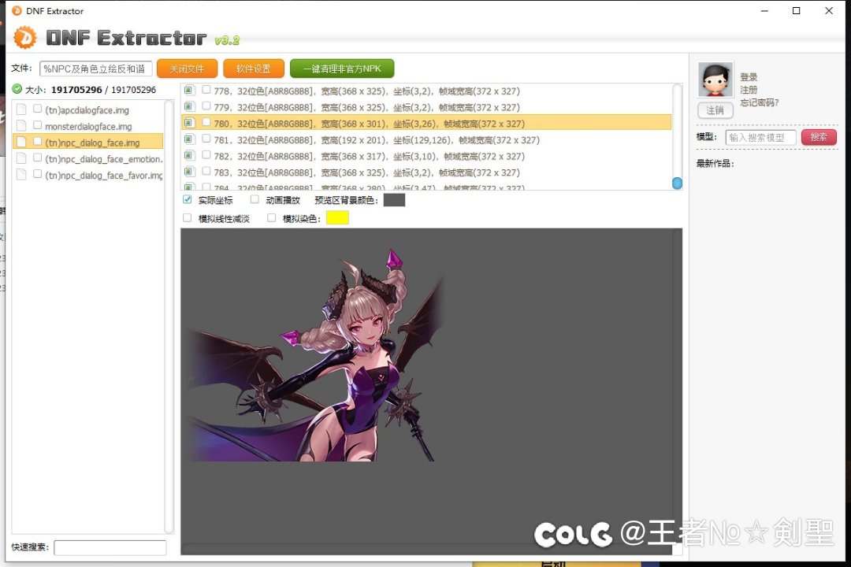
Task: Click the image icon on frame row 783
Action: [188, 172]
